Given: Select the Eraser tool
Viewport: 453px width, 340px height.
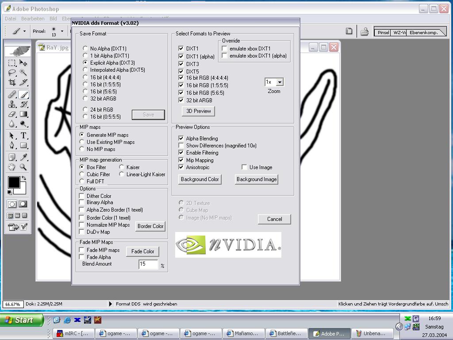Looking at the screenshot, I should pos(12,114).
